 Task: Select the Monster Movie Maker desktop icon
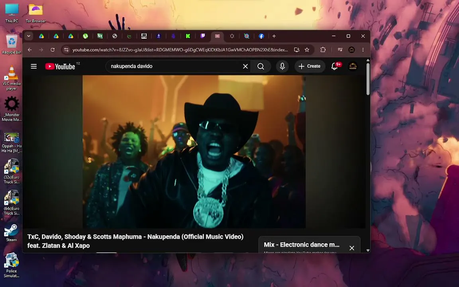tap(12, 109)
